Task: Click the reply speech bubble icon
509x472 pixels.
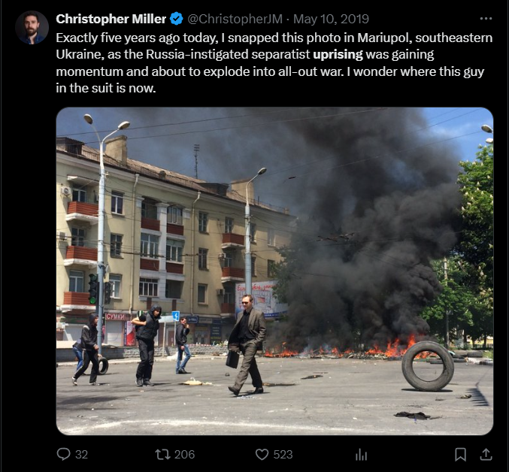Action: tap(63, 454)
